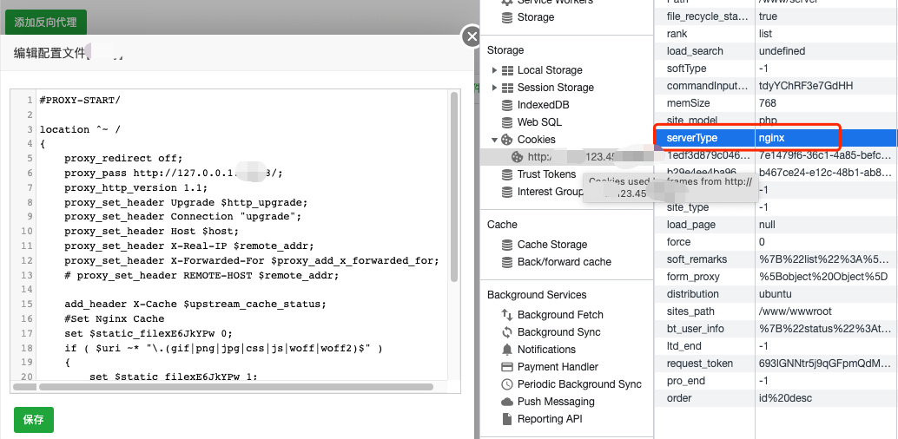
Task: Click the 添加反向代理 button
Action: (45, 22)
